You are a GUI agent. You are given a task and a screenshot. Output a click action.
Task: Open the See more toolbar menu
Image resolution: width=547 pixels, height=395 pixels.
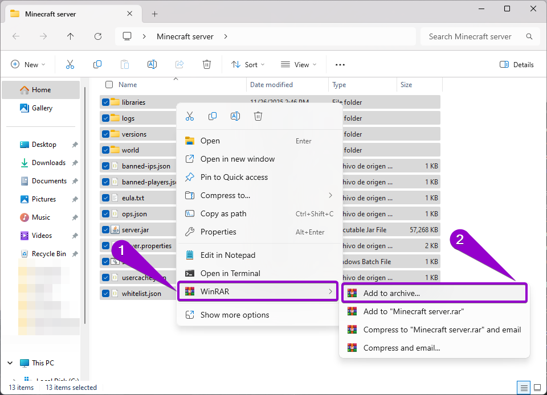(340, 64)
